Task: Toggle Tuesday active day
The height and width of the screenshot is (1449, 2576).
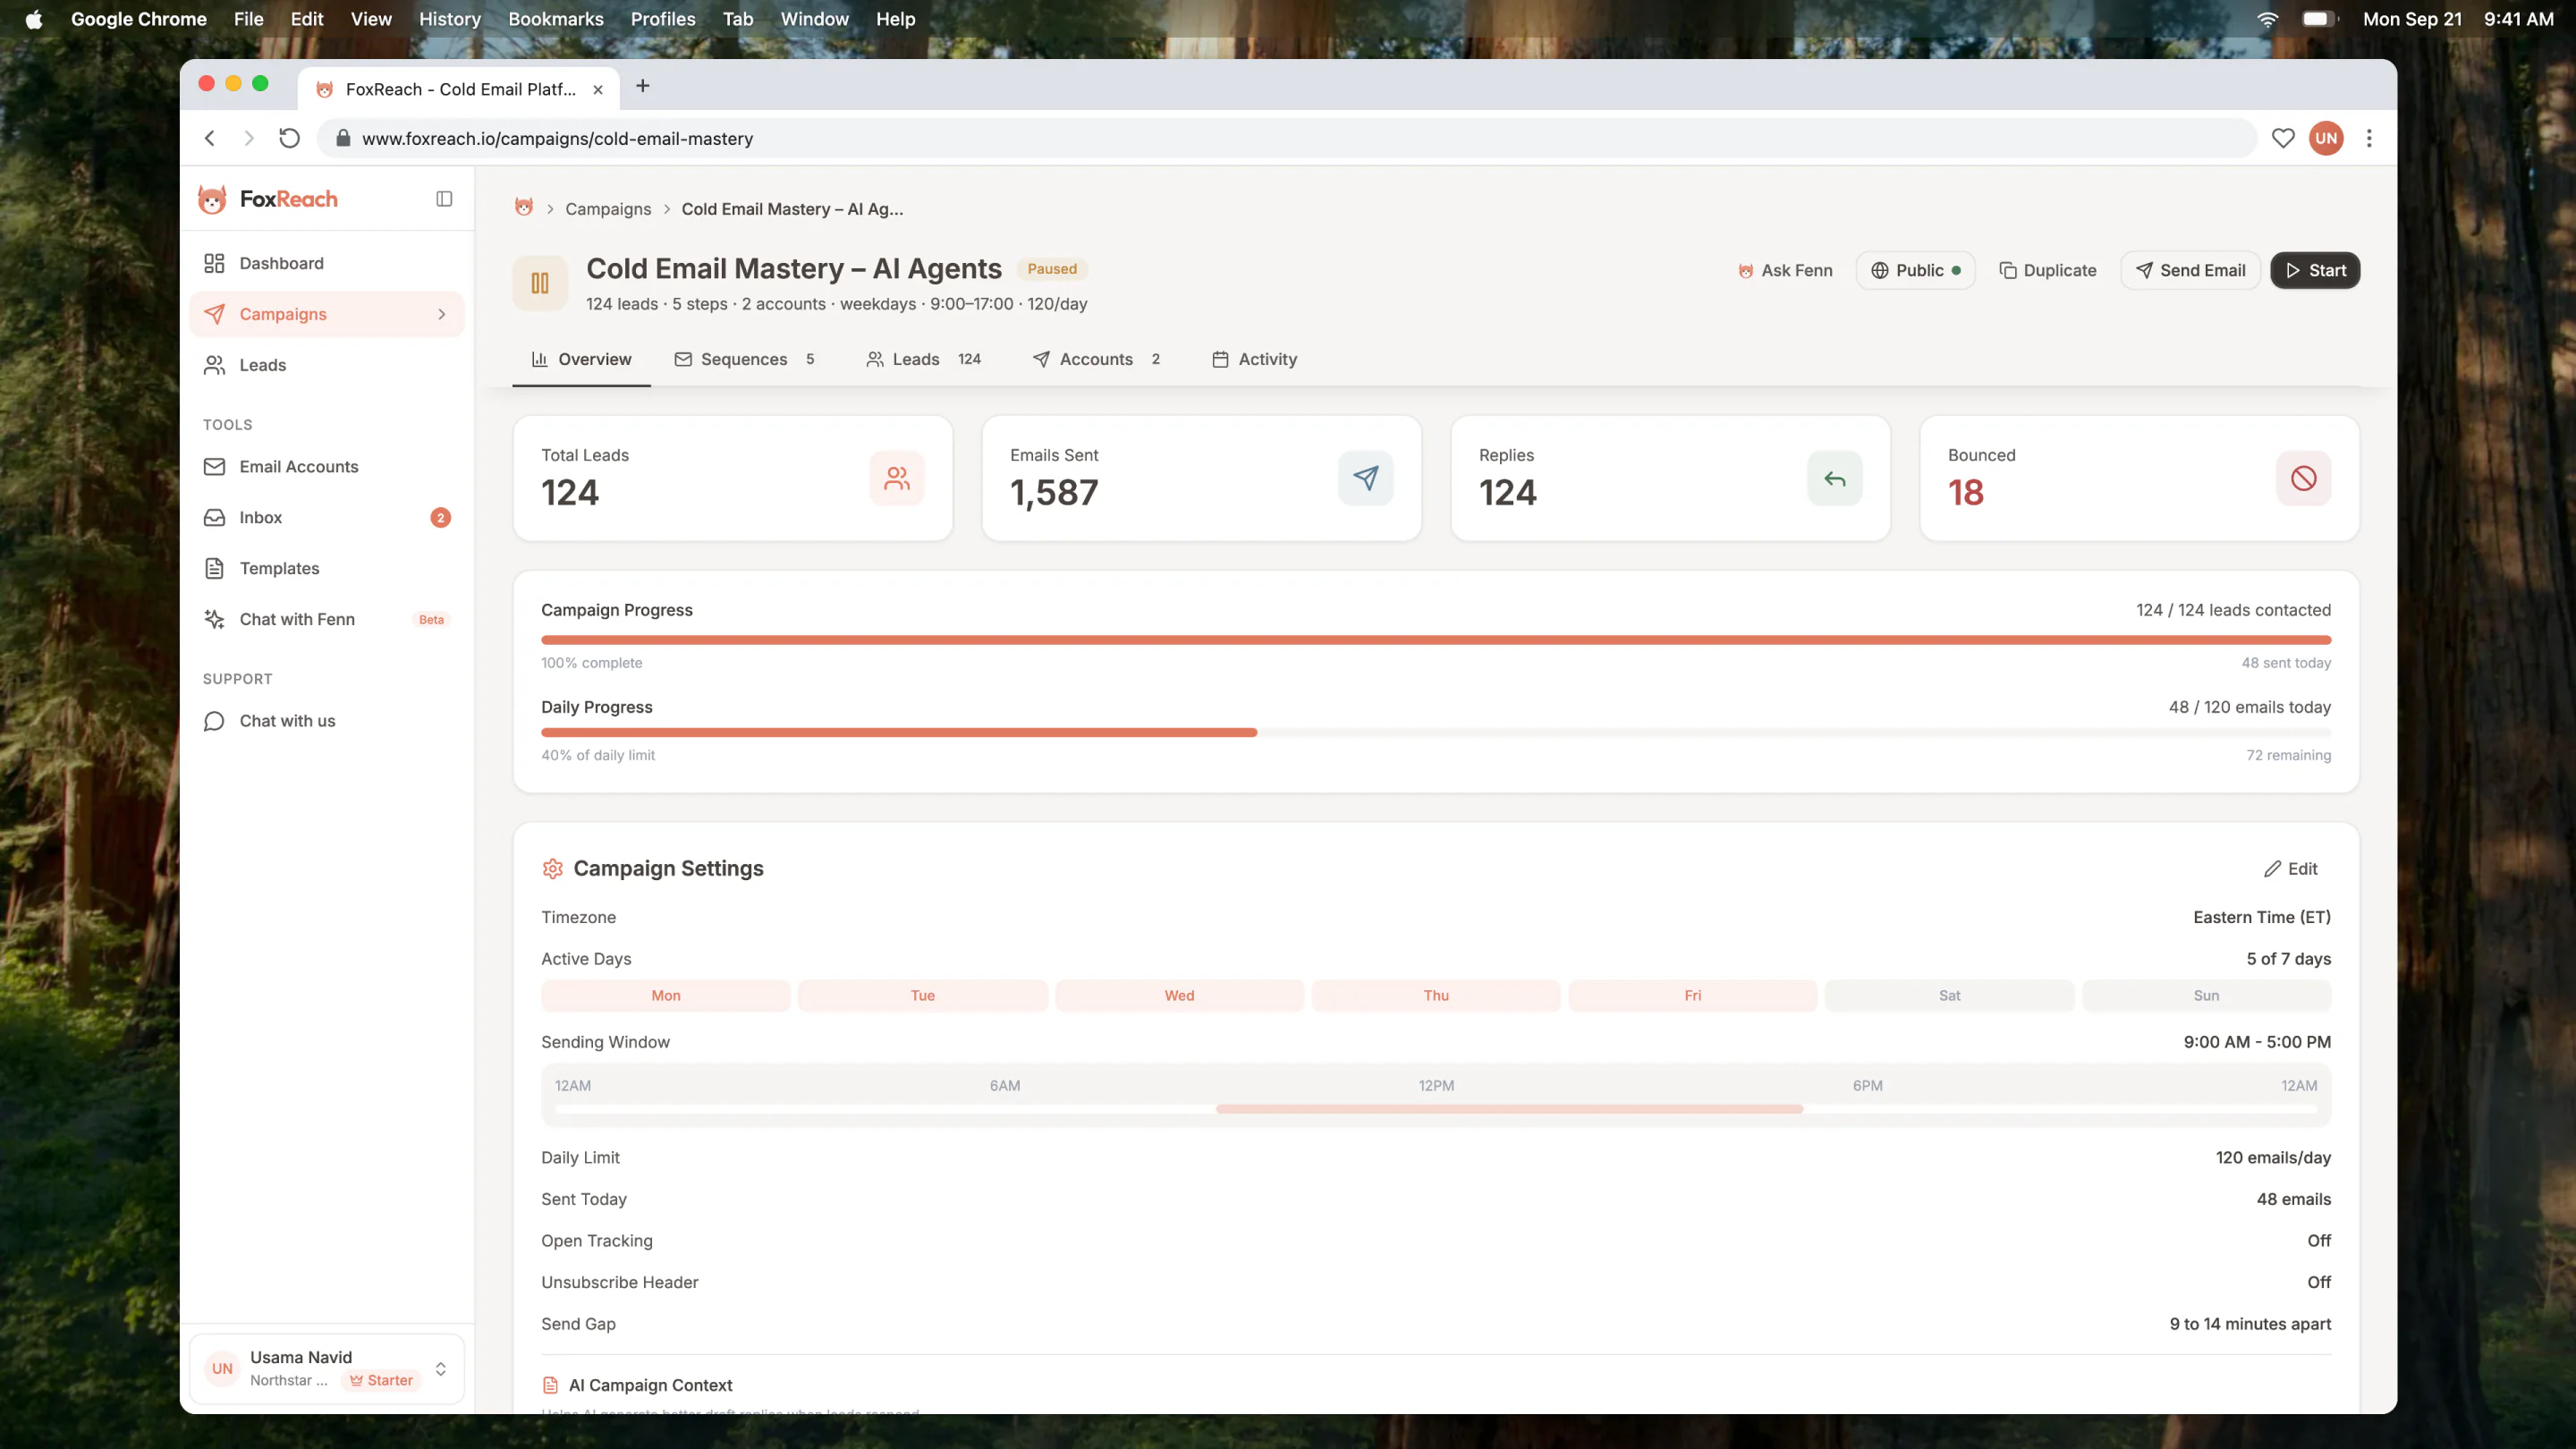Action: [922, 996]
